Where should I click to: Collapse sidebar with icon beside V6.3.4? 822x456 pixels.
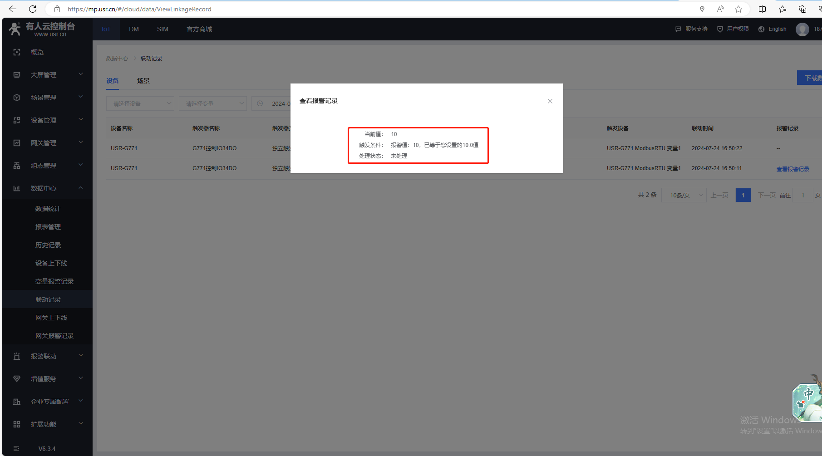coord(17,449)
